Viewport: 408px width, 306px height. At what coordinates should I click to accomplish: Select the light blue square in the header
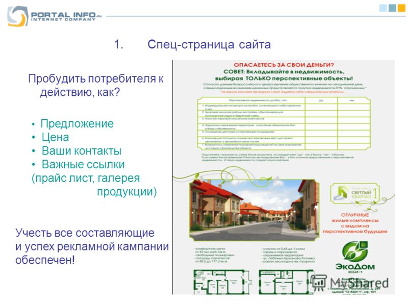[383, 8]
